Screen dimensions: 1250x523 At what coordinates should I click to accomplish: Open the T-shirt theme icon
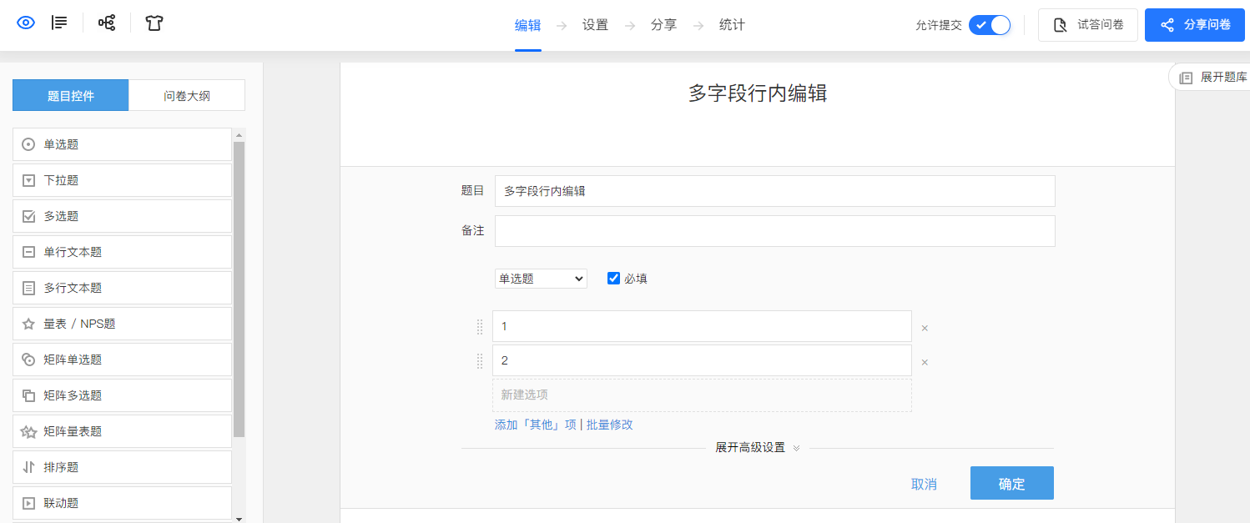pos(154,23)
